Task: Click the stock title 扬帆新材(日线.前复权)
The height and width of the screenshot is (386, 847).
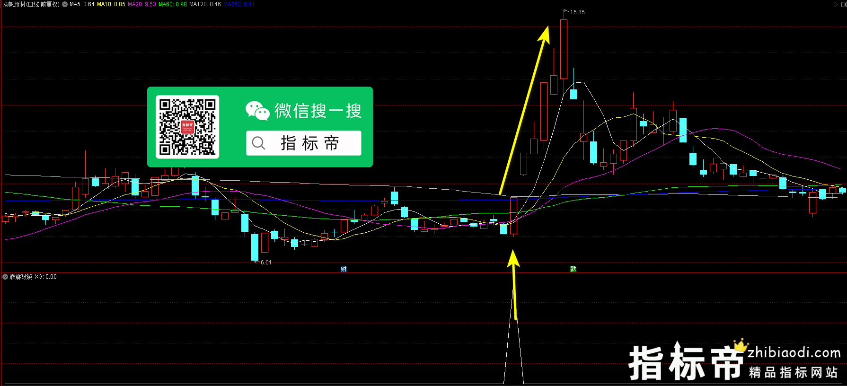Action: tap(31, 4)
